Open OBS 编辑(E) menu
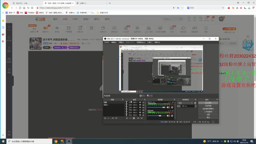This screenshot has width=256, height=144. [x=114, y=43]
